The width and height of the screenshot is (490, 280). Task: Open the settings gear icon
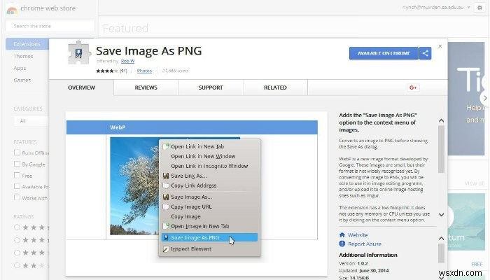480,8
